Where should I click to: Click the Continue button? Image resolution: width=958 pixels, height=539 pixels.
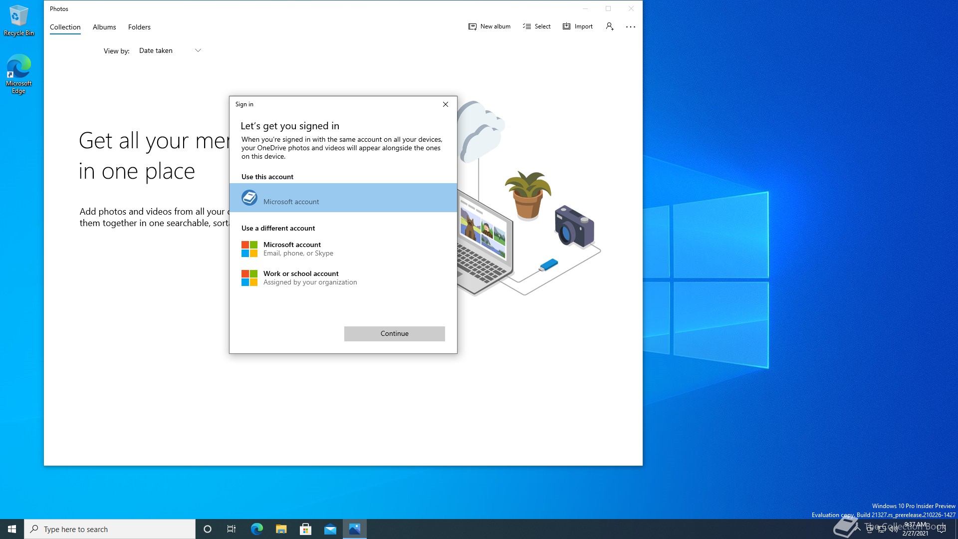[395, 333]
